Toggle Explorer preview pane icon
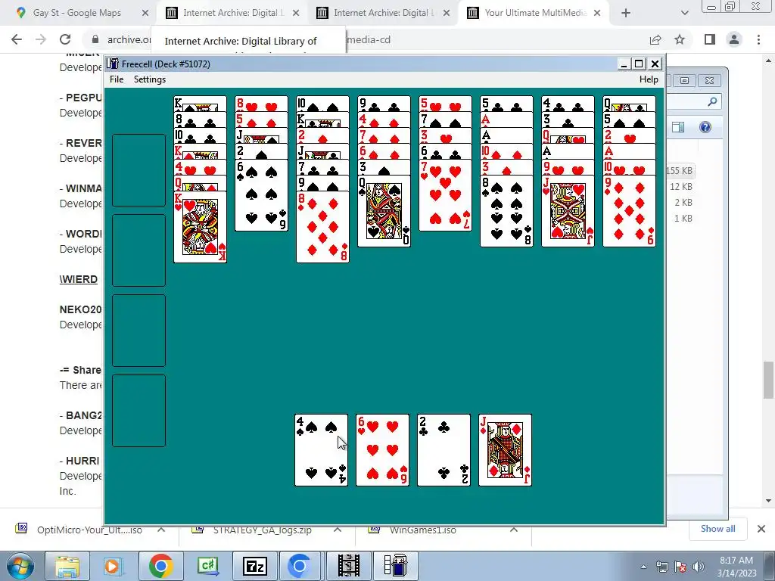Image resolution: width=775 pixels, height=581 pixels. [x=678, y=127]
